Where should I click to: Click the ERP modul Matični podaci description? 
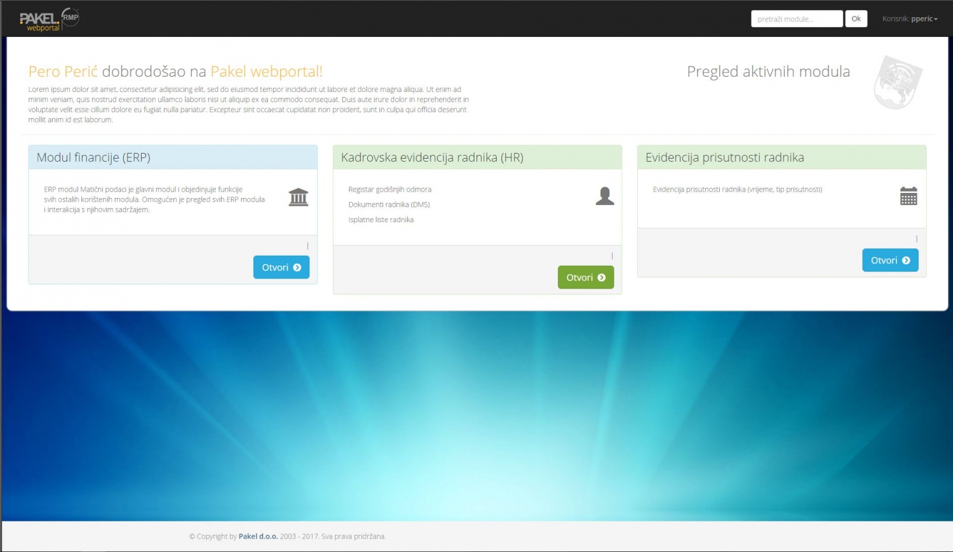(154, 199)
